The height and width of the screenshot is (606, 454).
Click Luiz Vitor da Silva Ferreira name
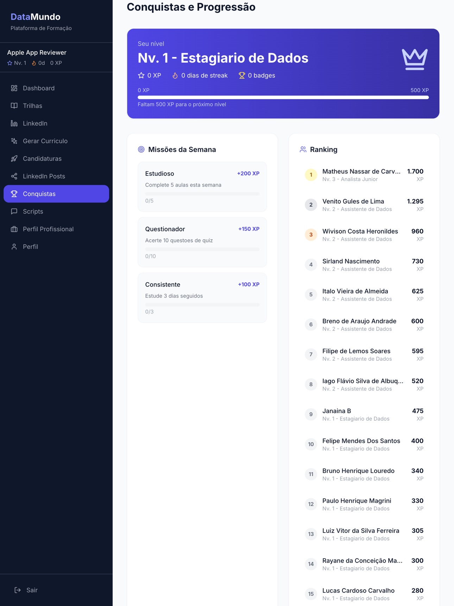point(361,531)
